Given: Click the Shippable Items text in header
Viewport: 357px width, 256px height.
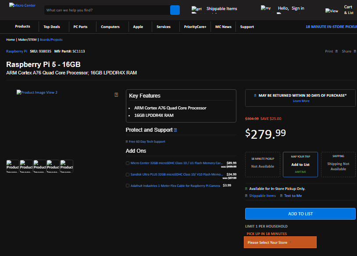Looking at the screenshot, I should coord(222,9).
